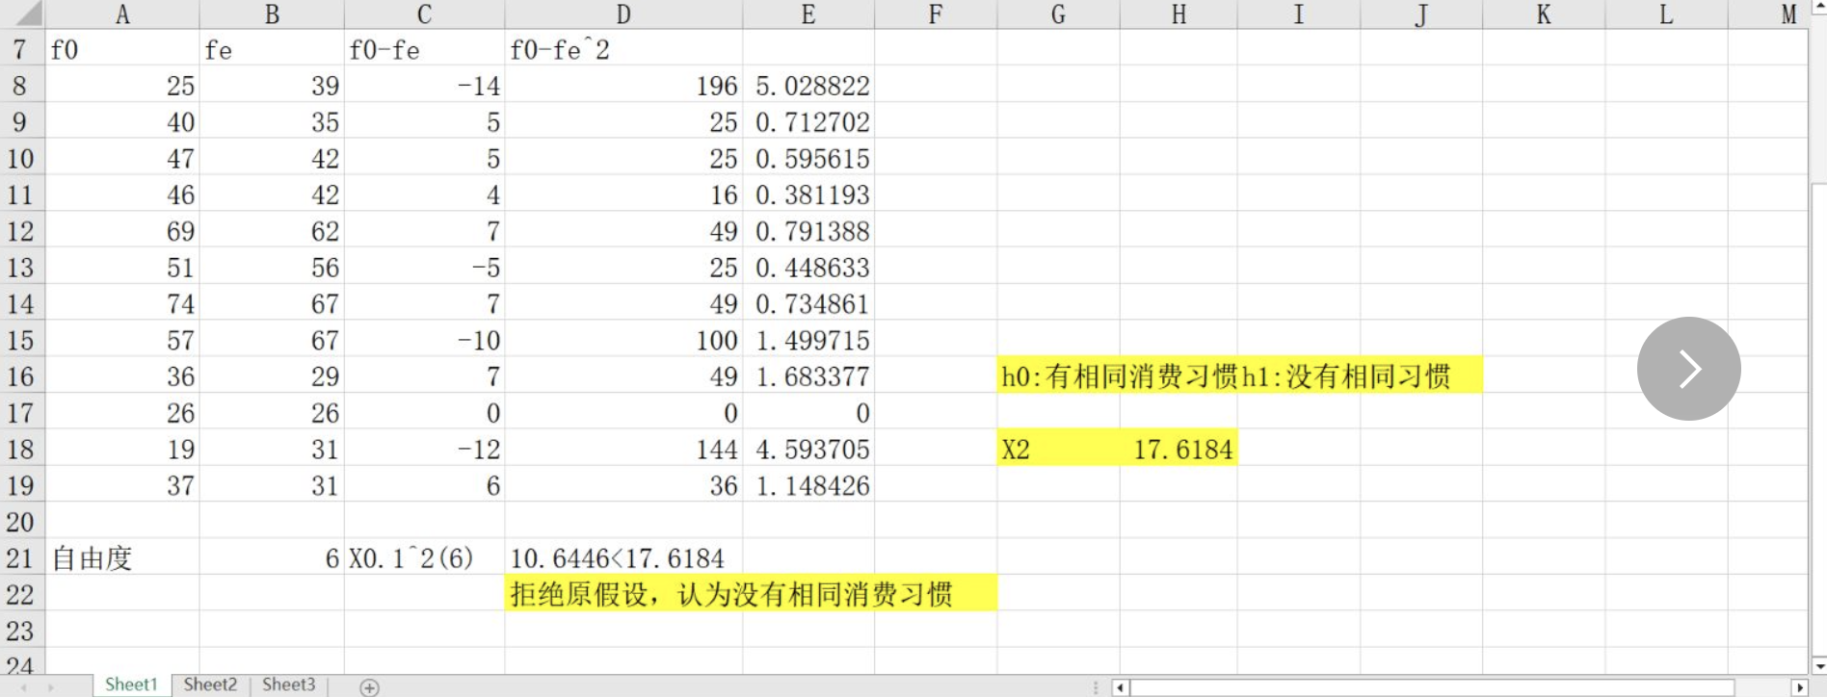This screenshot has height=697, width=1827.
Task: Click the yellow h0 hypothesis cell
Action: point(1239,376)
